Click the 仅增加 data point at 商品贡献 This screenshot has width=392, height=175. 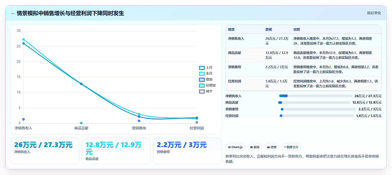81,123
